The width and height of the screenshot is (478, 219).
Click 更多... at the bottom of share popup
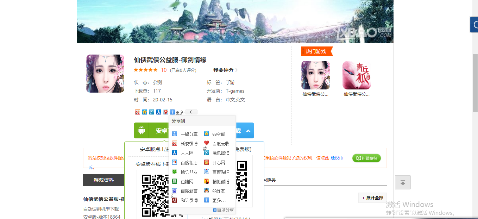[219, 200]
